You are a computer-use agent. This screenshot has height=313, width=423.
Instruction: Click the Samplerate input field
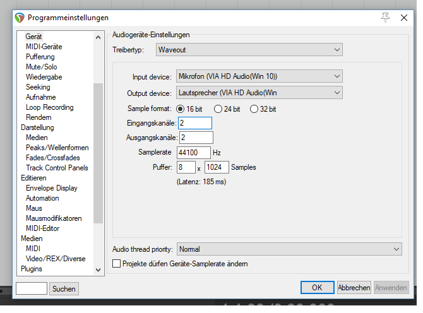pyautogui.click(x=193, y=153)
